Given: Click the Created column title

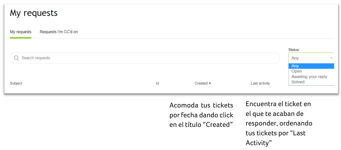Looking at the screenshot, I should (x=201, y=83).
